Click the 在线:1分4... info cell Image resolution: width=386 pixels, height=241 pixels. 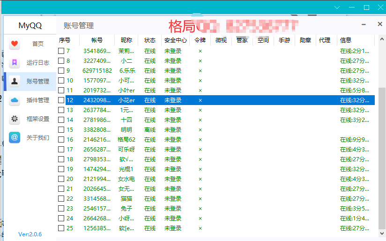click(355, 218)
